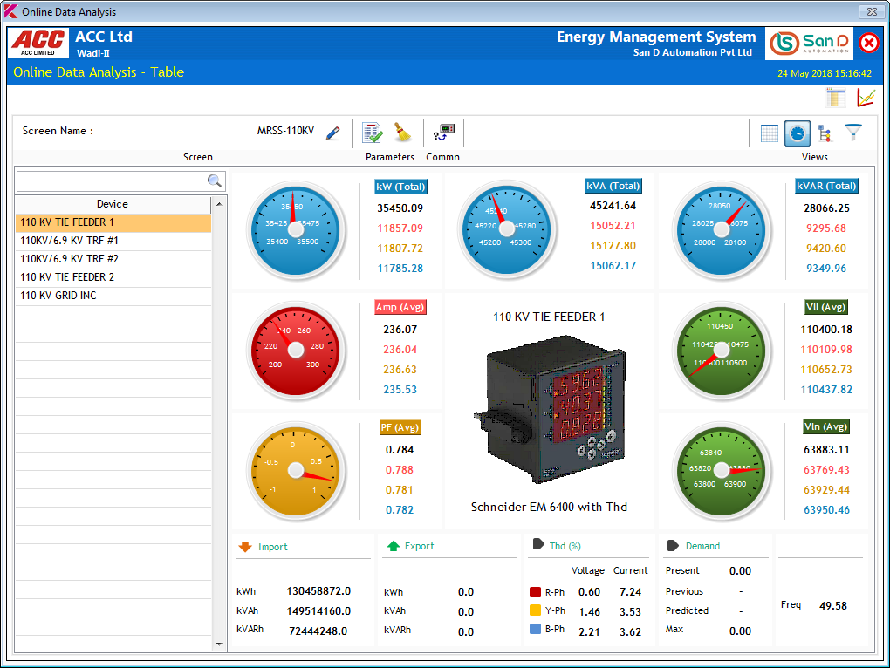Select 110 KV GRID INC device
The width and height of the screenshot is (890, 668).
[113, 296]
